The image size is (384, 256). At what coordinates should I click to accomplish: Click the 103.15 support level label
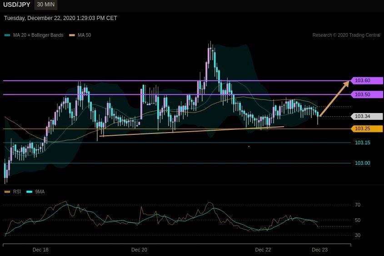click(x=363, y=143)
